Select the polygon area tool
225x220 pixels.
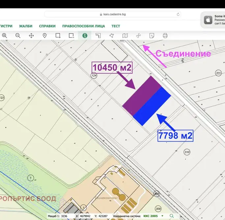tap(112, 36)
